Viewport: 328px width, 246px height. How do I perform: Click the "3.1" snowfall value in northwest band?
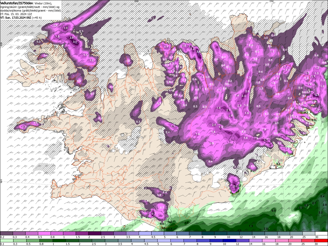[x=75, y=42]
